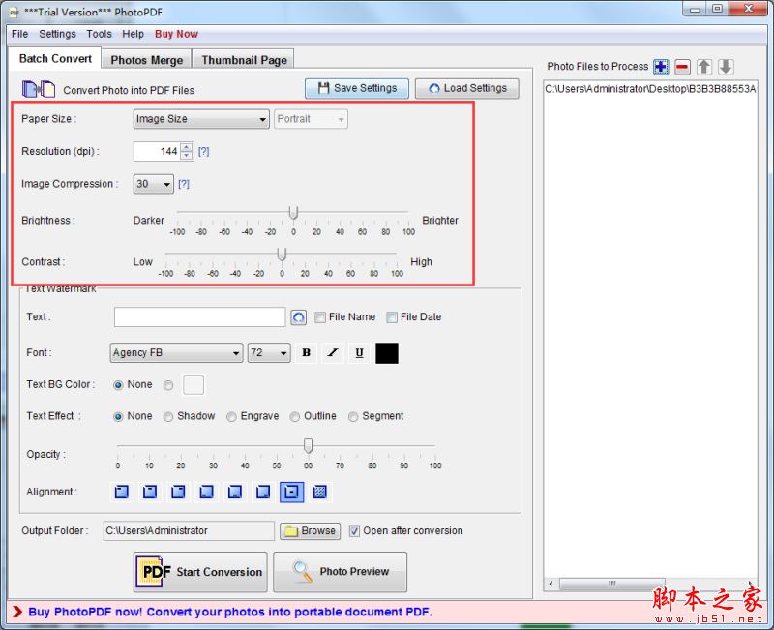Click the Opacity slider handle
The height and width of the screenshot is (630, 774).
(x=308, y=446)
